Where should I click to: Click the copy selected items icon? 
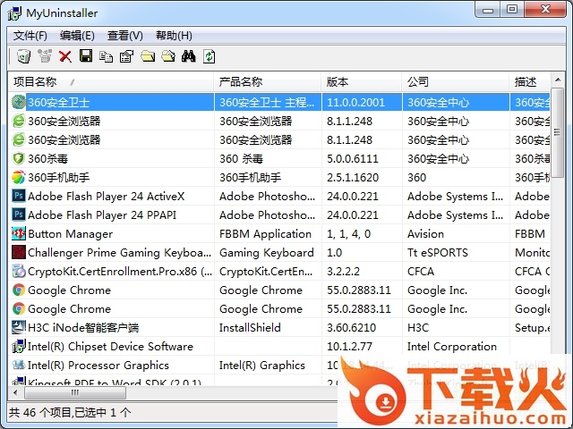point(106,56)
